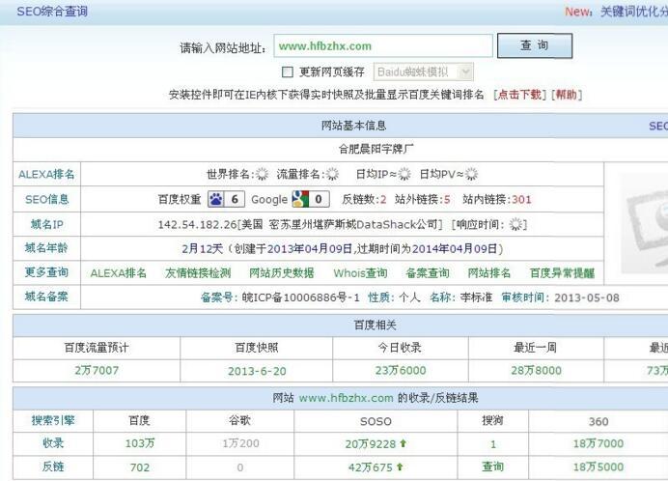Viewport: 668px width, 481px height.
Task: Click the Baidu weight paw badge
Action: click(226, 199)
